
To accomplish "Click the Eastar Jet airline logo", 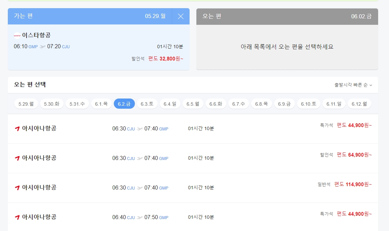I will [x=16, y=36].
